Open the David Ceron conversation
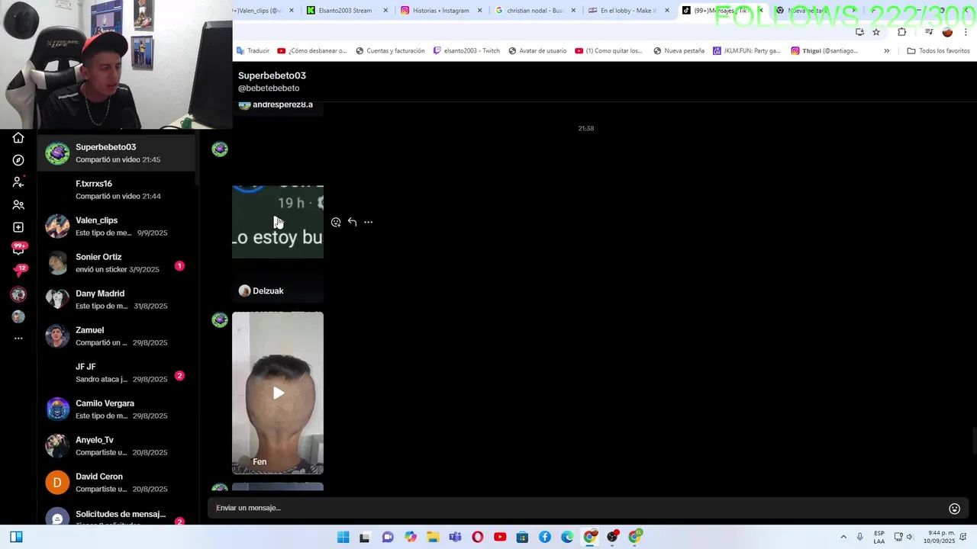 click(117, 483)
